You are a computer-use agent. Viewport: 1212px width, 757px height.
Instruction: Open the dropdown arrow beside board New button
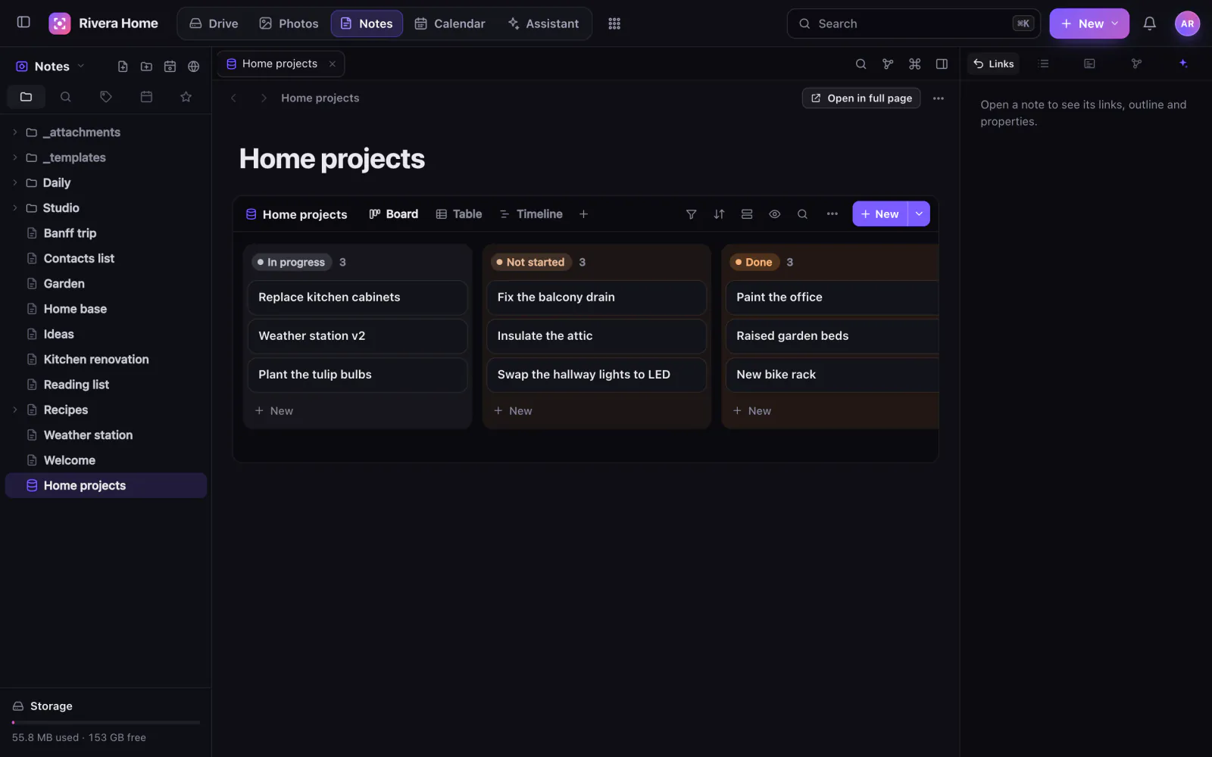pyautogui.click(x=919, y=214)
